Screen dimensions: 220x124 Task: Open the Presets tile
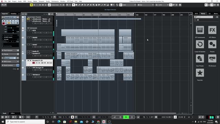pos(212,44)
